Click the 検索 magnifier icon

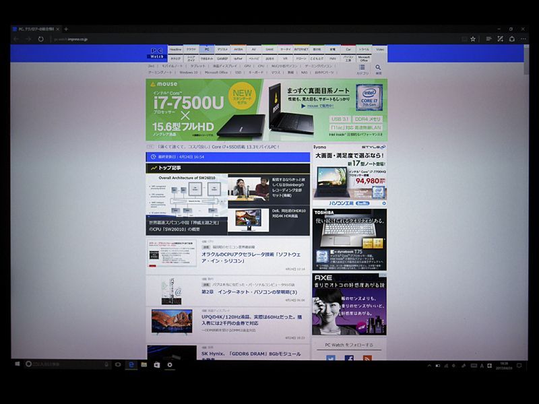(378, 69)
